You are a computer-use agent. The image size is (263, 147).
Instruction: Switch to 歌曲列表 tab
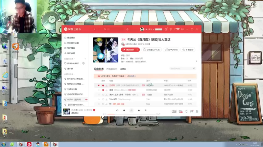click(x=99, y=69)
